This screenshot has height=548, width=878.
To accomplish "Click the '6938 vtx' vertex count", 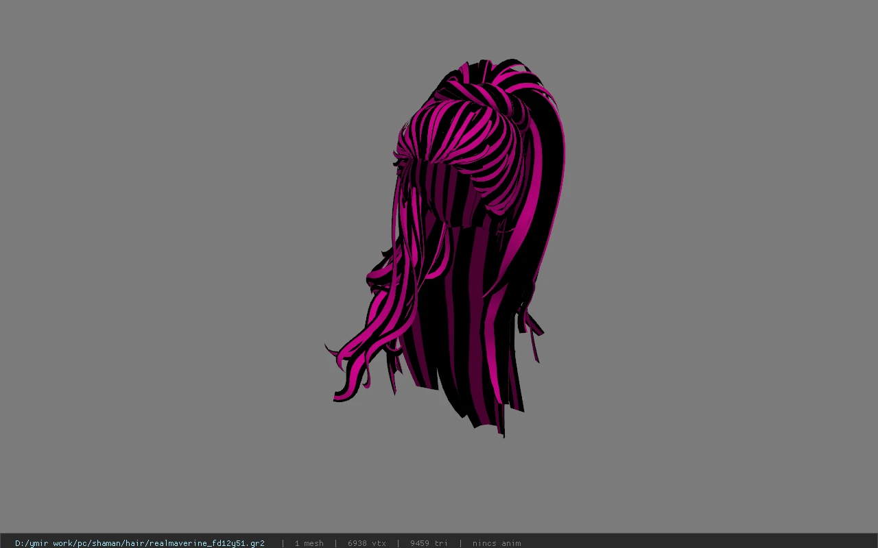I will coord(367,543).
